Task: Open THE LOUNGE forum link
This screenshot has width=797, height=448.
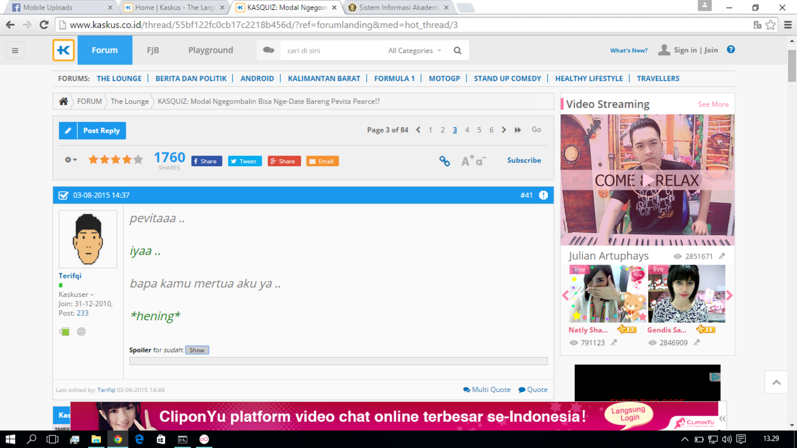Action: [119, 78]
